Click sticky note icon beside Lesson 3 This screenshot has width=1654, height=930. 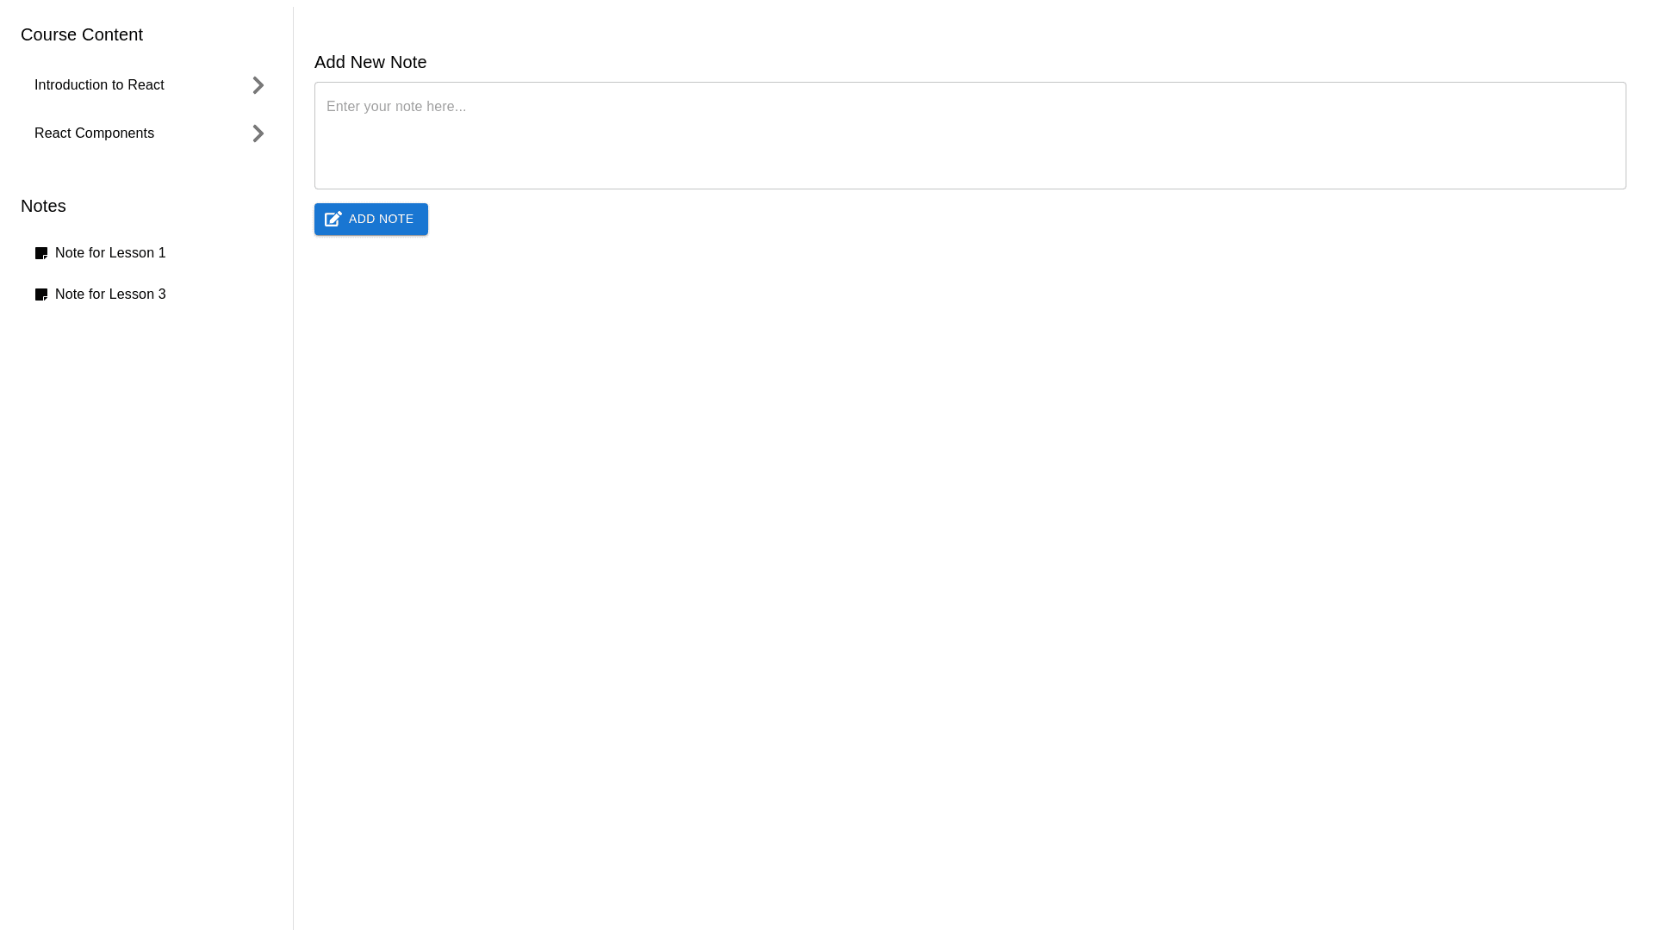41,294
